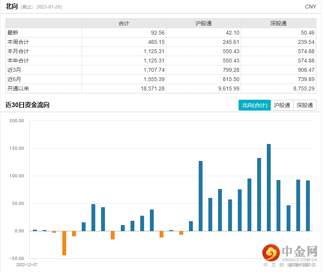Select the 北向(合计) chart tab
Screen dimensions: 323x272
(x=254, y=105)
